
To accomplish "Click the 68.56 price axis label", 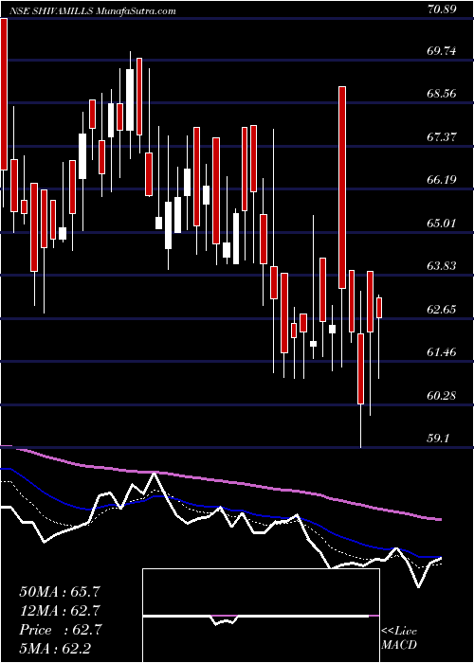I will click(442, 94).
